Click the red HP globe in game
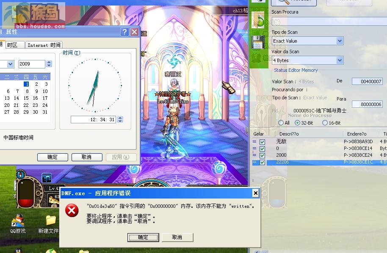The width and height of the screenshot is (387, 253). pyautogui.click(x=26, y=193)
